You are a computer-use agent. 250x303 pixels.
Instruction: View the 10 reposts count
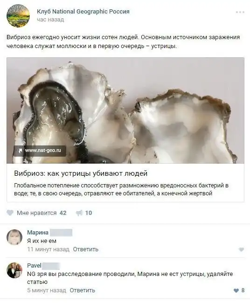point(89,213)
